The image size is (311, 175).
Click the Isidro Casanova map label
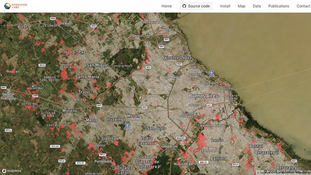click(147, 140)
